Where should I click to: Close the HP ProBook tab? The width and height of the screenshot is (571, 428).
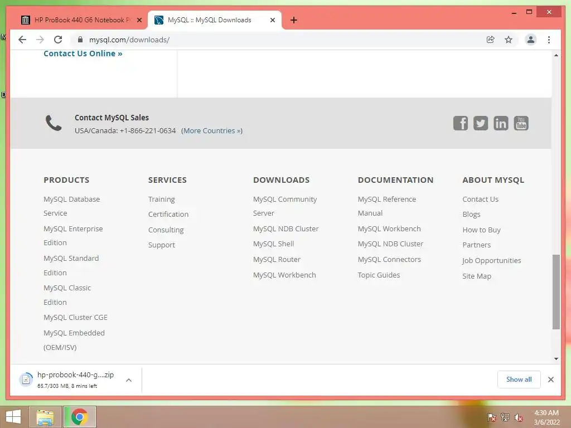point(139,20)
